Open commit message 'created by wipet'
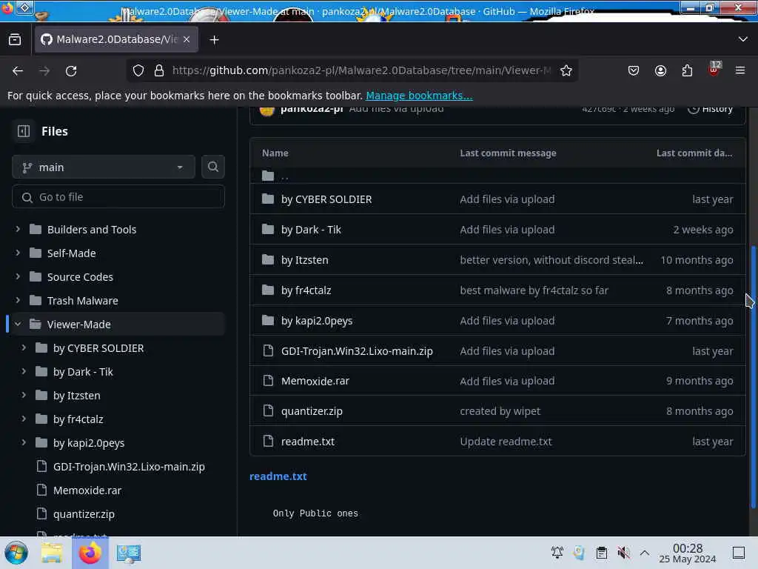 (500, 411)
